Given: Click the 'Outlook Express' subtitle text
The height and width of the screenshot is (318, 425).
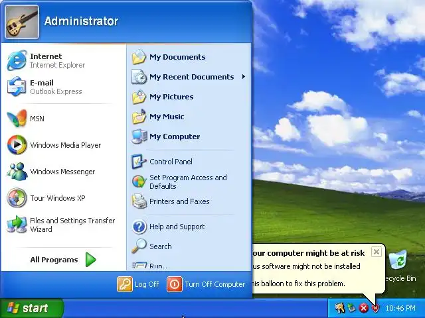Looking at the screenshot, I should [x=56, y=91].
